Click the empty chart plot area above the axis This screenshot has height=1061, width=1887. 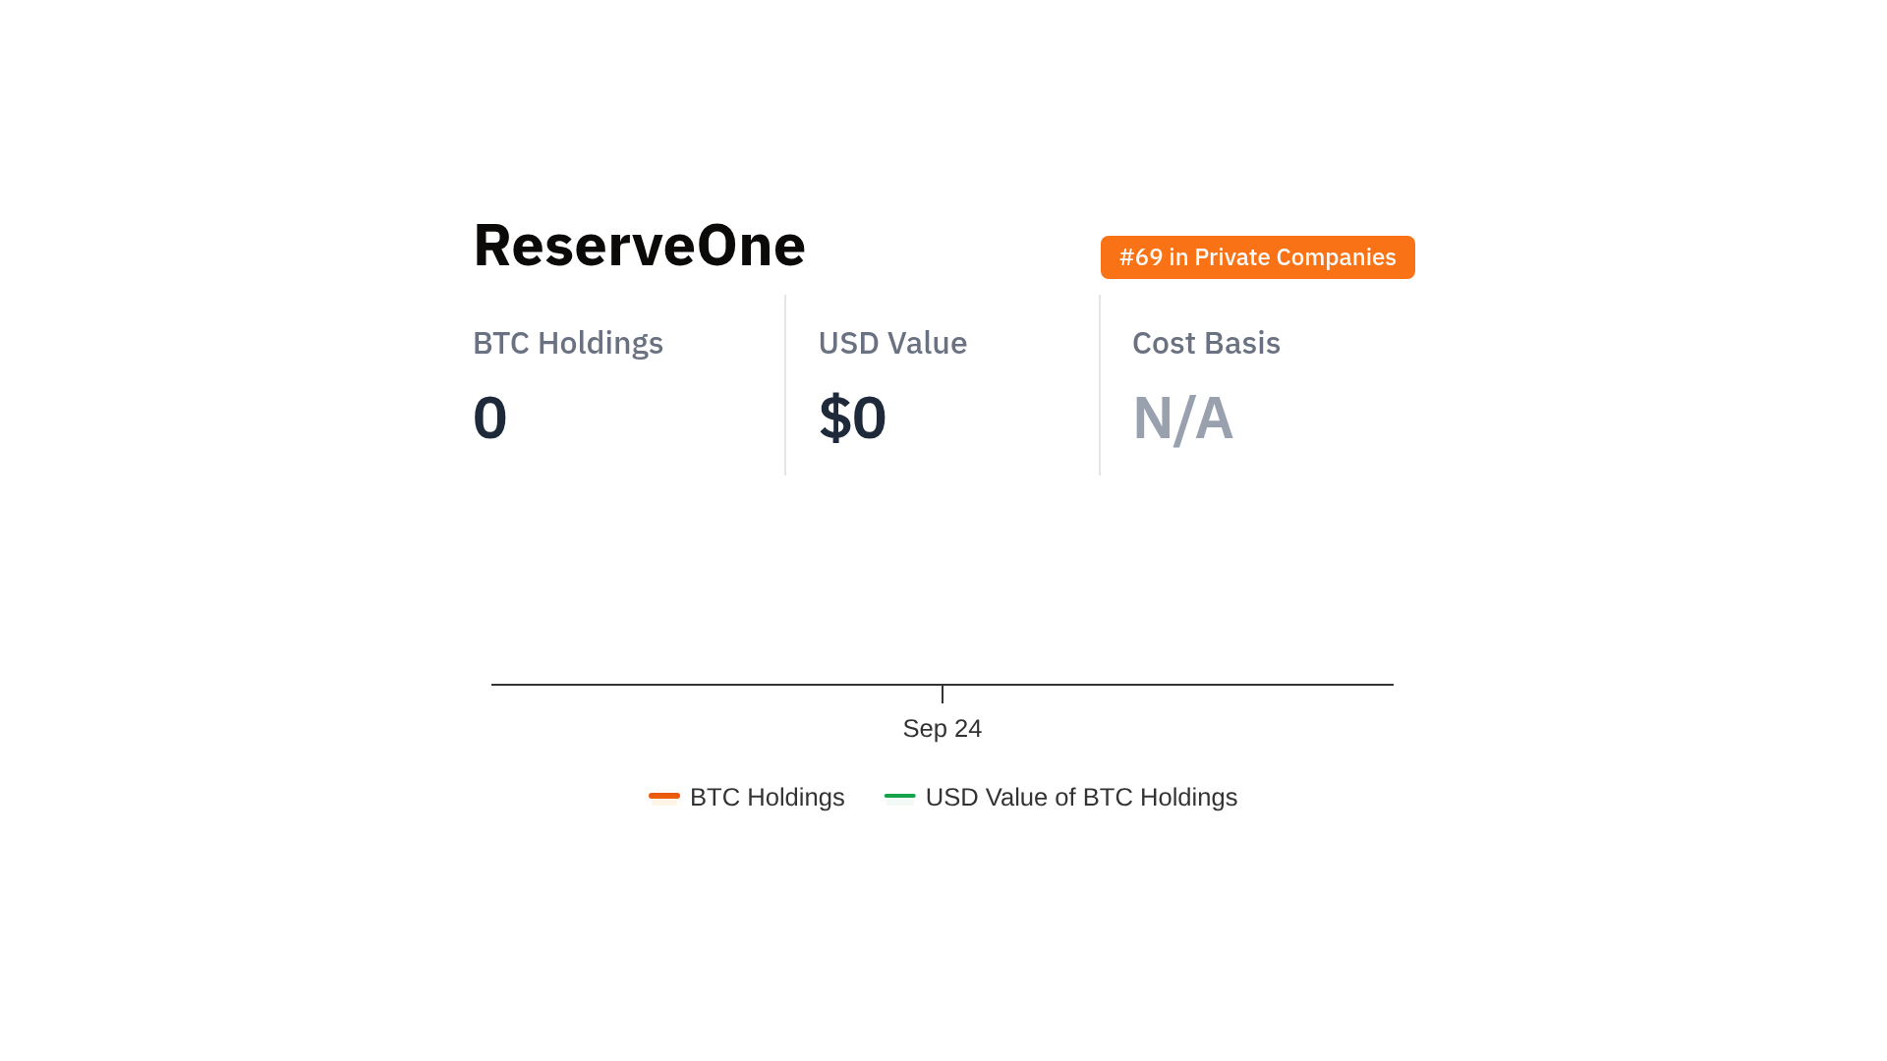click(x=942, y=589)
